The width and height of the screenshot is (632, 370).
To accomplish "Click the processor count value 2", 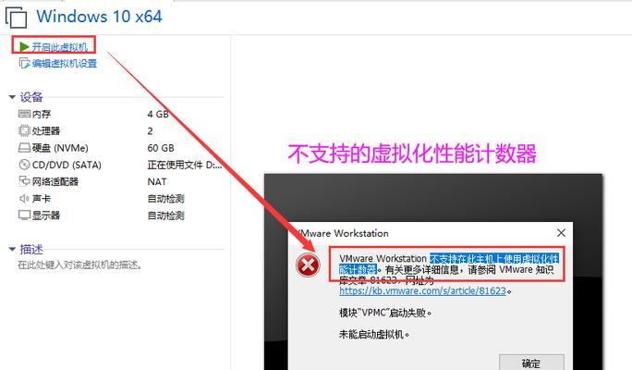I will coord(150,130).
